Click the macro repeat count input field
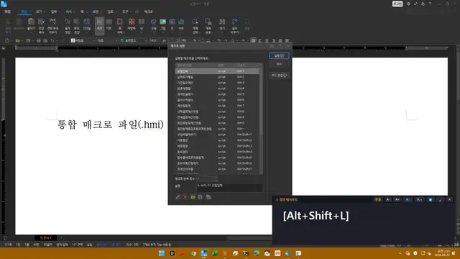 (x=206, y=178)
